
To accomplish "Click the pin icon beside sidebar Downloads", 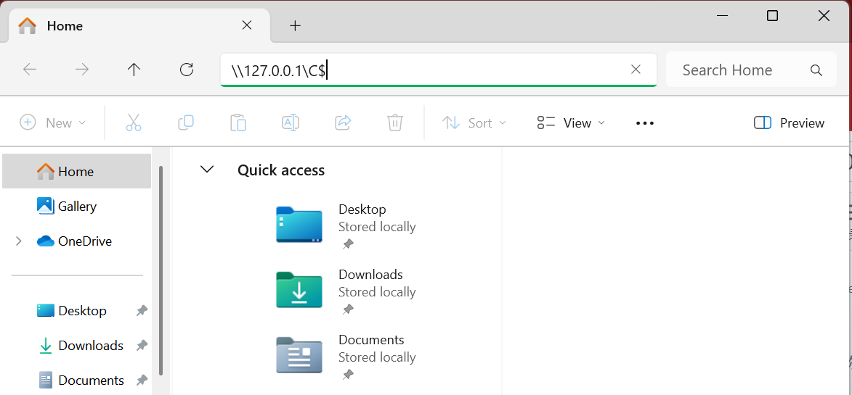I will click(x=142, y=345).
